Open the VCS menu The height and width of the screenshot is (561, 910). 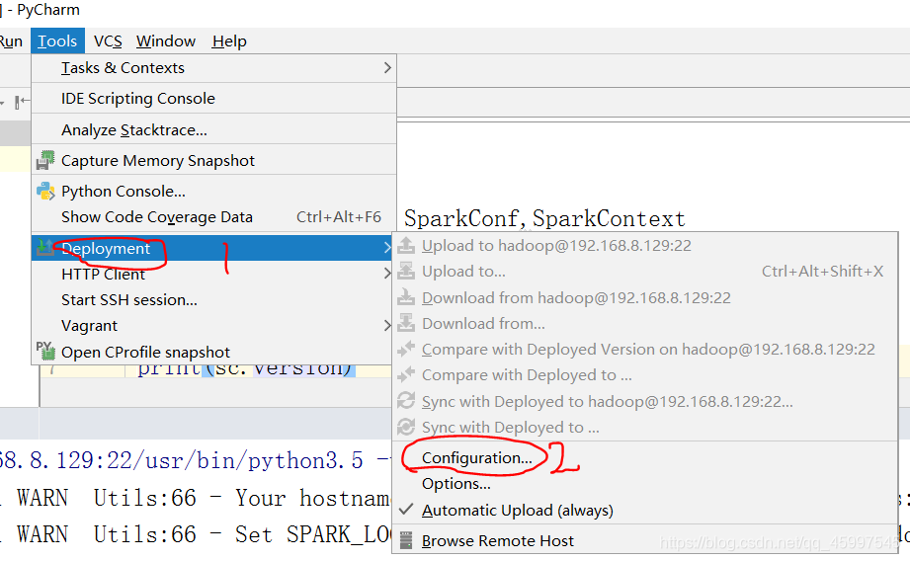pos(108,41)
